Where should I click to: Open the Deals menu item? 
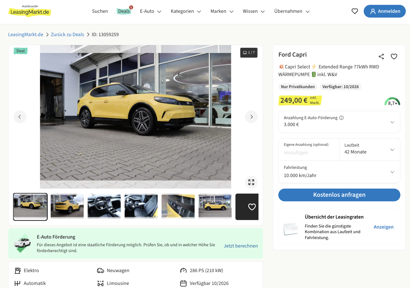pos(124,11)
